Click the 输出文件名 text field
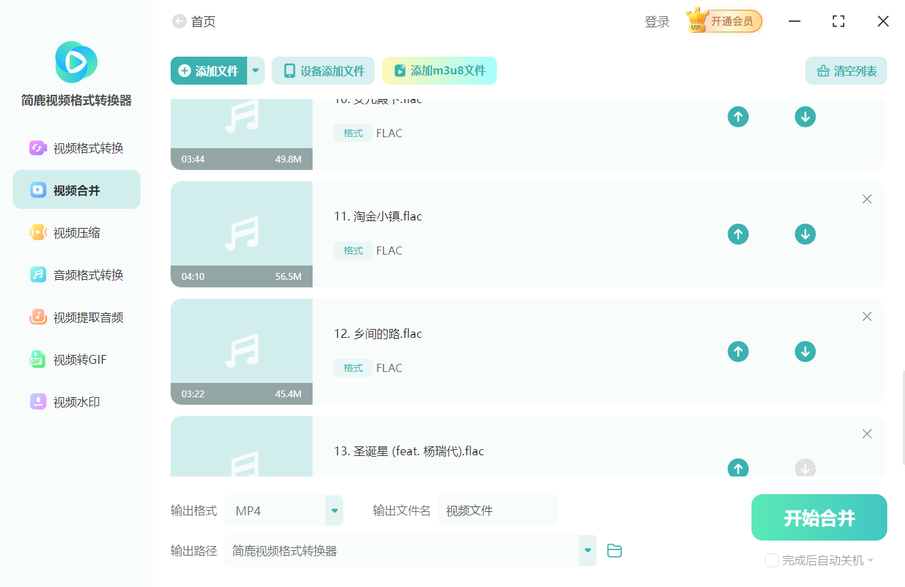The image size is (905, 587). 498,511
